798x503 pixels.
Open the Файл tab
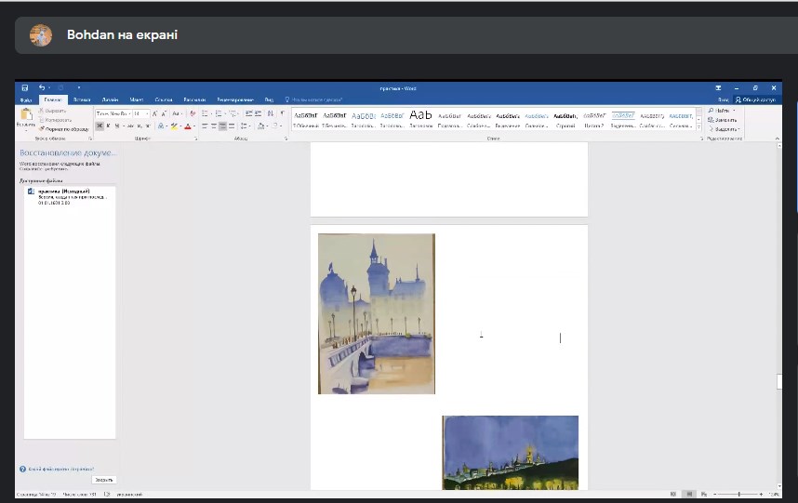[26, 99]
